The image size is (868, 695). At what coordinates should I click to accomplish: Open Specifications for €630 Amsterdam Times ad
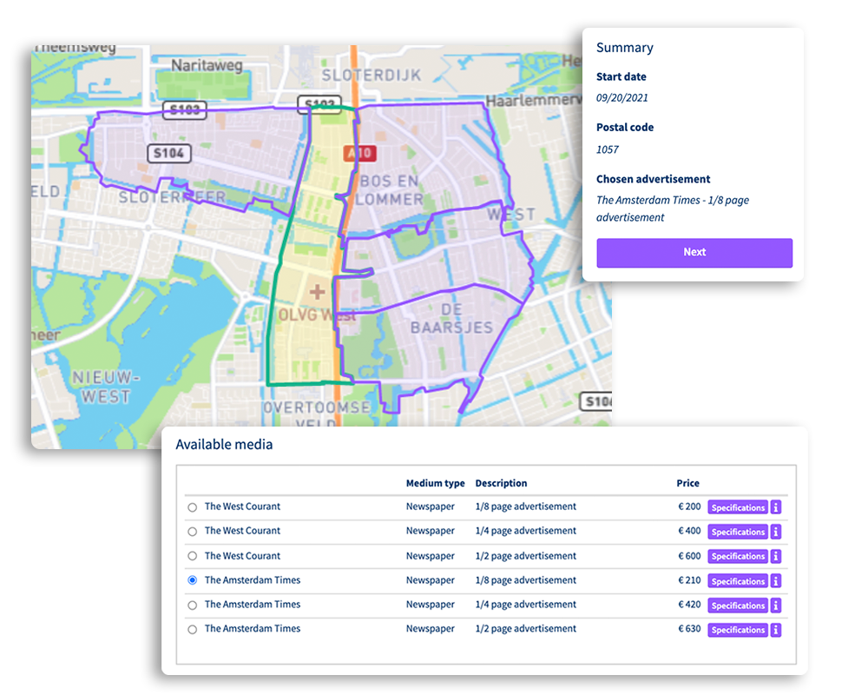(x=738, y=630)
